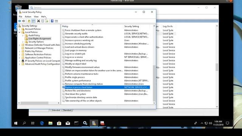Show hidden tray icons with the caret
Image resolution: width=242 pixels, height=136 pixels.
(x=202, y=123)
